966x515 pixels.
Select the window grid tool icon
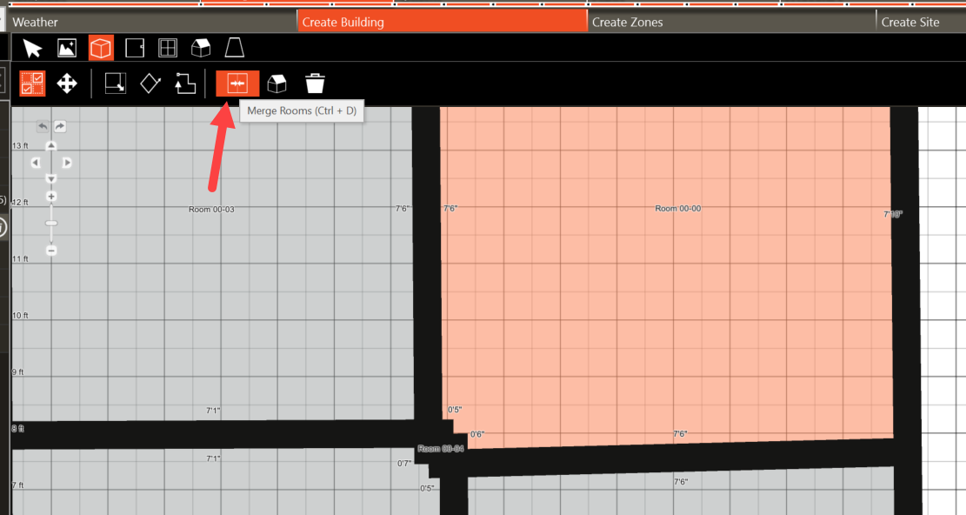[x=168, y=48]
